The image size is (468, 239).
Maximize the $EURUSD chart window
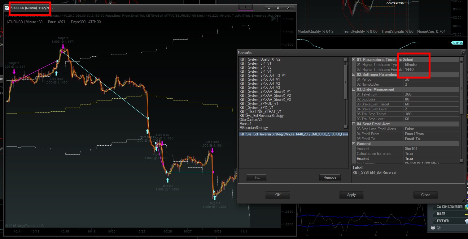point(278,8)
